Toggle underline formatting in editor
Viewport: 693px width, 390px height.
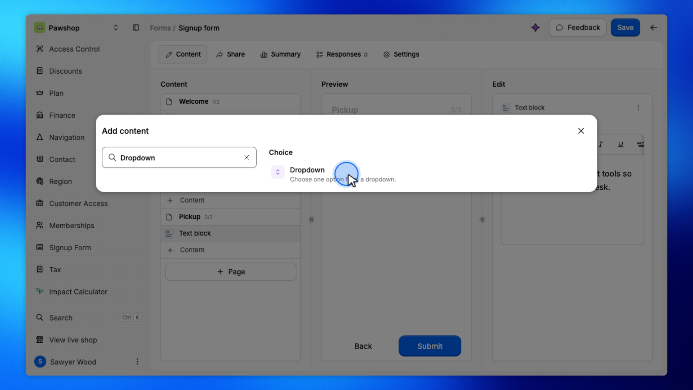point(620,144)
